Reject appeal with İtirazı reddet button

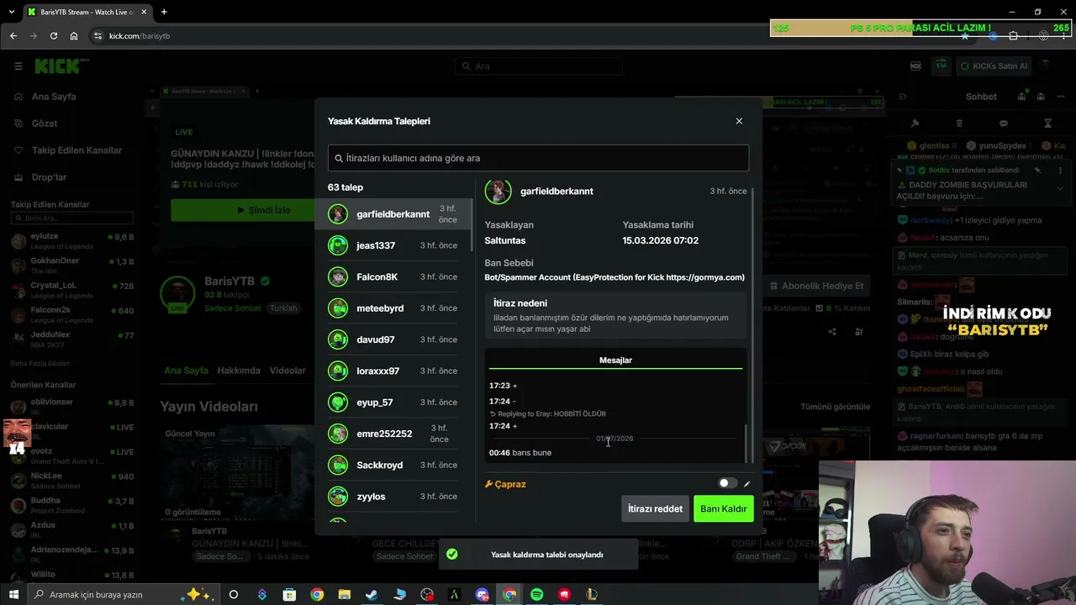[x=655, y=508]
